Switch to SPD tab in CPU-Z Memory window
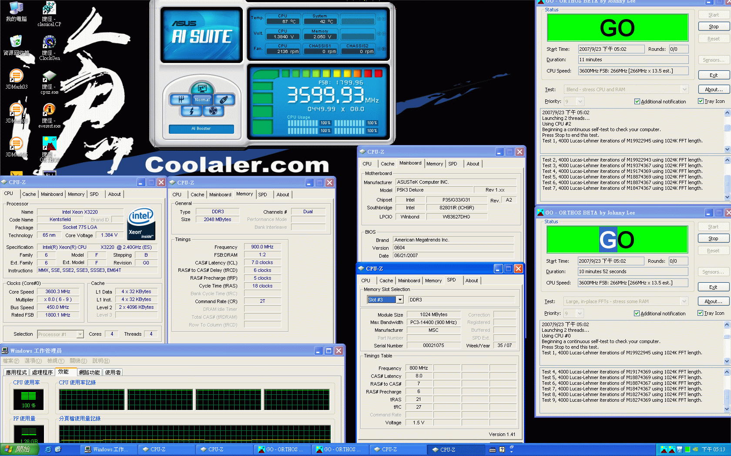 point(262,195)
